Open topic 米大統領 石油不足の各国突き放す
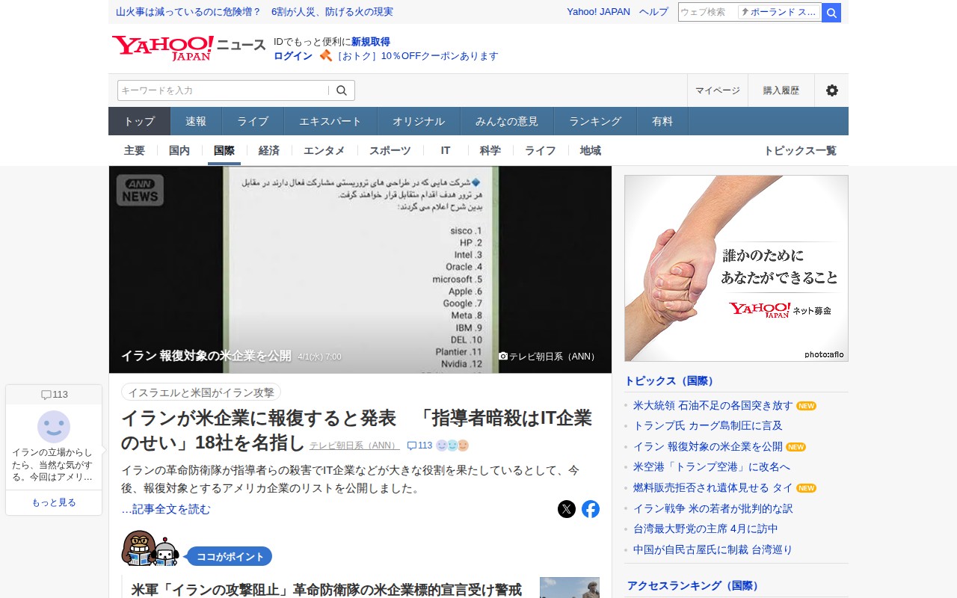Viewport: 957px width, 598px height. click(x=713, y=406)
